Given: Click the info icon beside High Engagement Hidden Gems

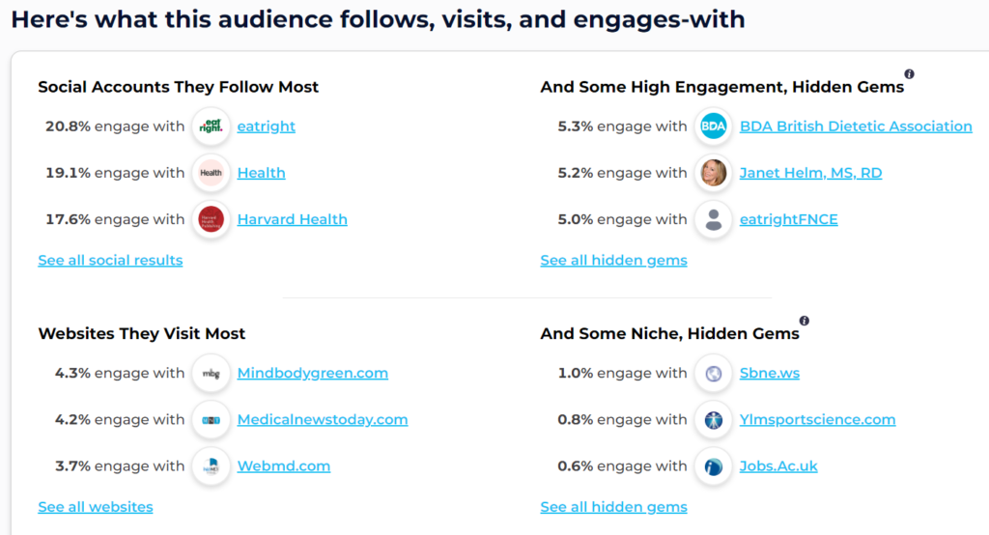Looking at the screenshot, I should [909, 73].
